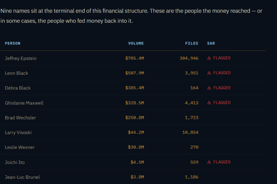Screen dimensions: 277x184
Task: Sort by the VOLUME column header
Action: (136, 43)
